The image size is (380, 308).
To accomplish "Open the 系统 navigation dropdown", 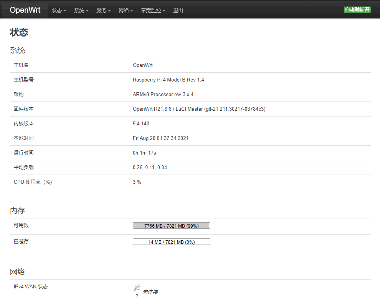I will 81,10.
